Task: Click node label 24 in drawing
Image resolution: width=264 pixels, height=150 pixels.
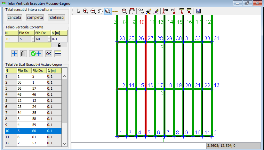Action: (x=217, y=39)
